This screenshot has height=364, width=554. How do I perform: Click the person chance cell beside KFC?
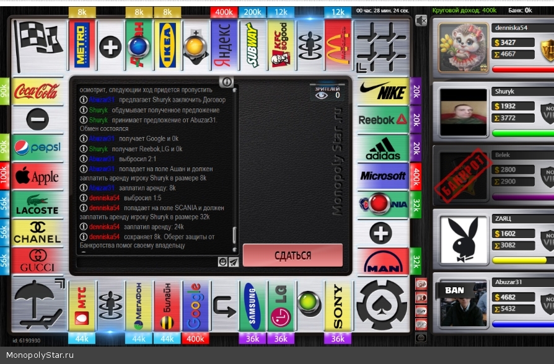pyautogui.click(x=309, y=46)
